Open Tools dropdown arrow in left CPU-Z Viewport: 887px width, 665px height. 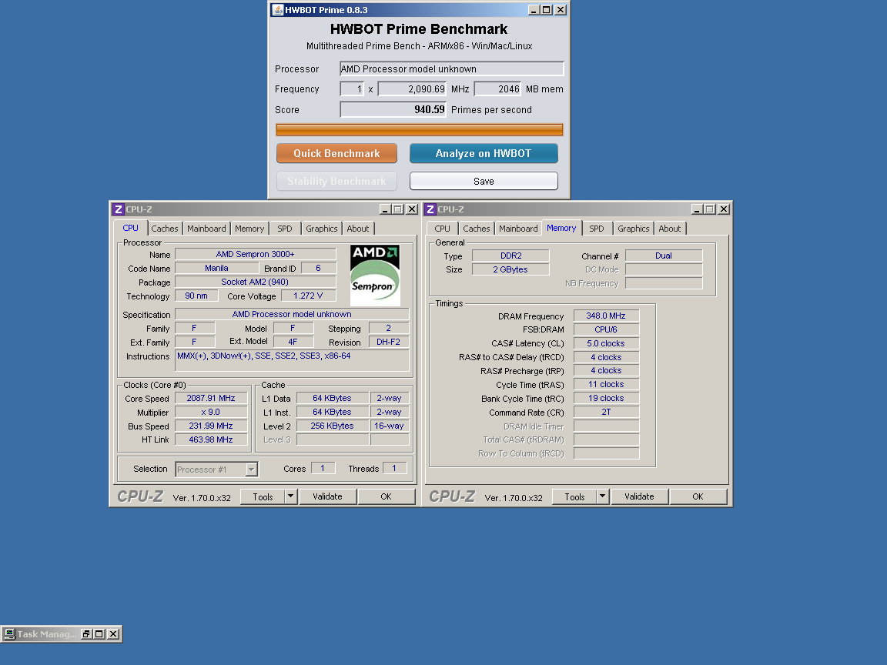(291, 496)
